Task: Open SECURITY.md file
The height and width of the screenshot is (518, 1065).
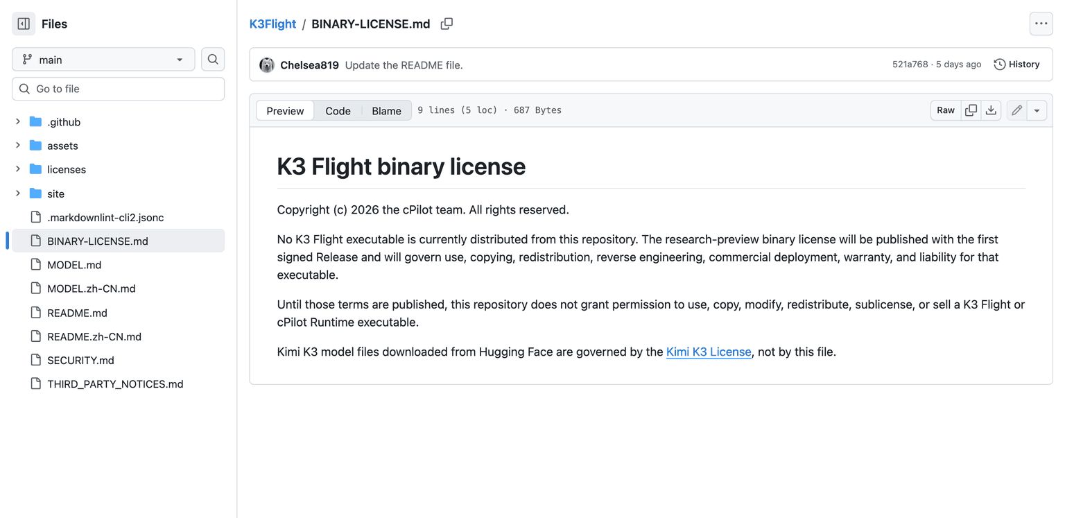Action: 80,360
